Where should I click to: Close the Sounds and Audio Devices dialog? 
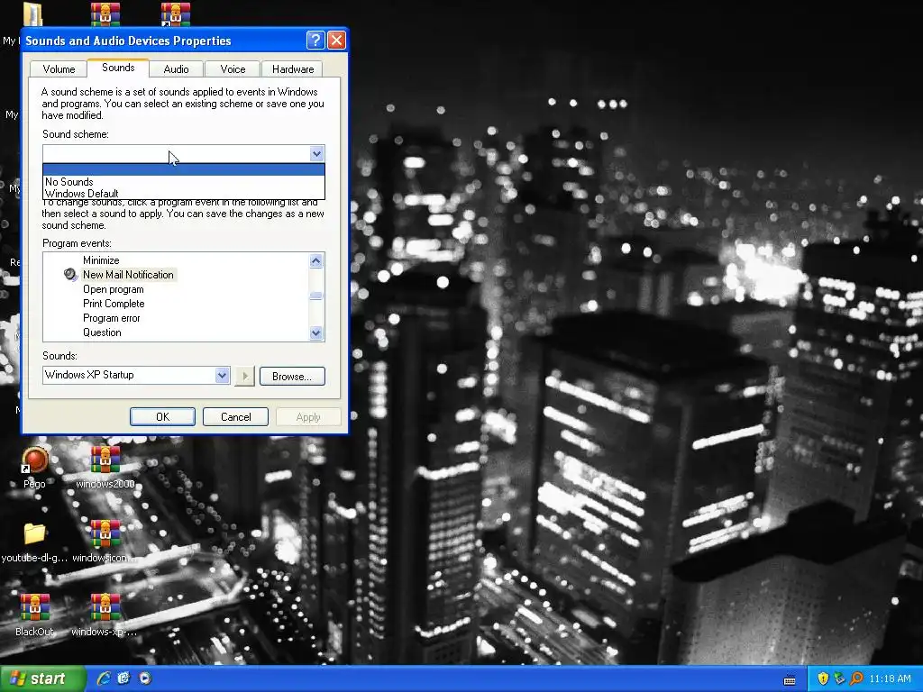pos(336,40)
